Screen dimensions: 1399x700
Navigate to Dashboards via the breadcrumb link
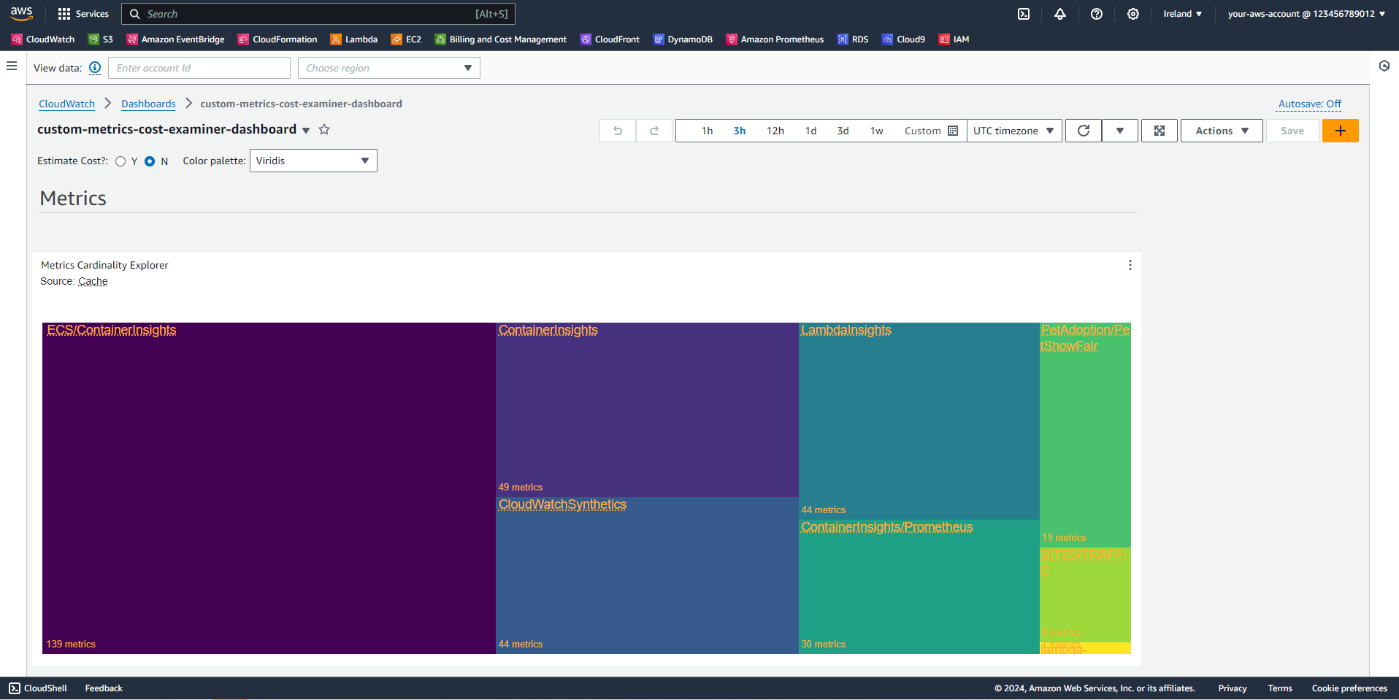click(148, 104)
